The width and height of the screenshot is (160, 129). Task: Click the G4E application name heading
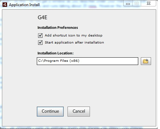[x=43, y=17]
